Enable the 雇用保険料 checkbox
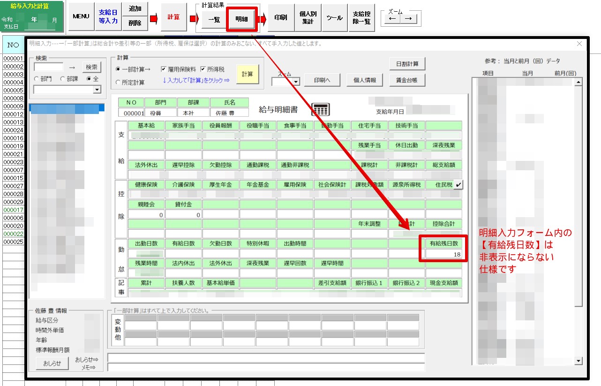Viewport: 601px width, 386px height. click(164, 69)
